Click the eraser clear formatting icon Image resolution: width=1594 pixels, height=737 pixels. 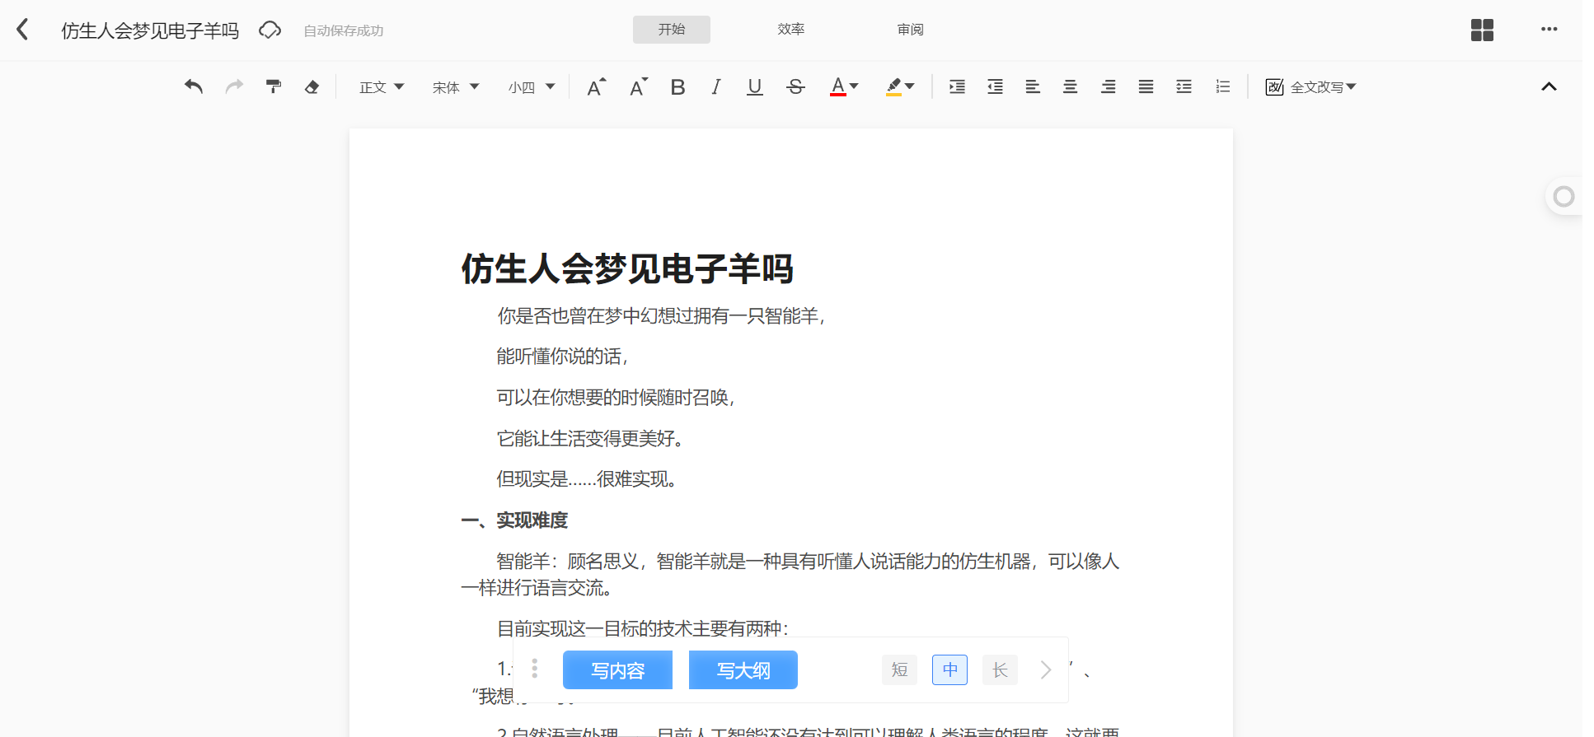(312, 86)
